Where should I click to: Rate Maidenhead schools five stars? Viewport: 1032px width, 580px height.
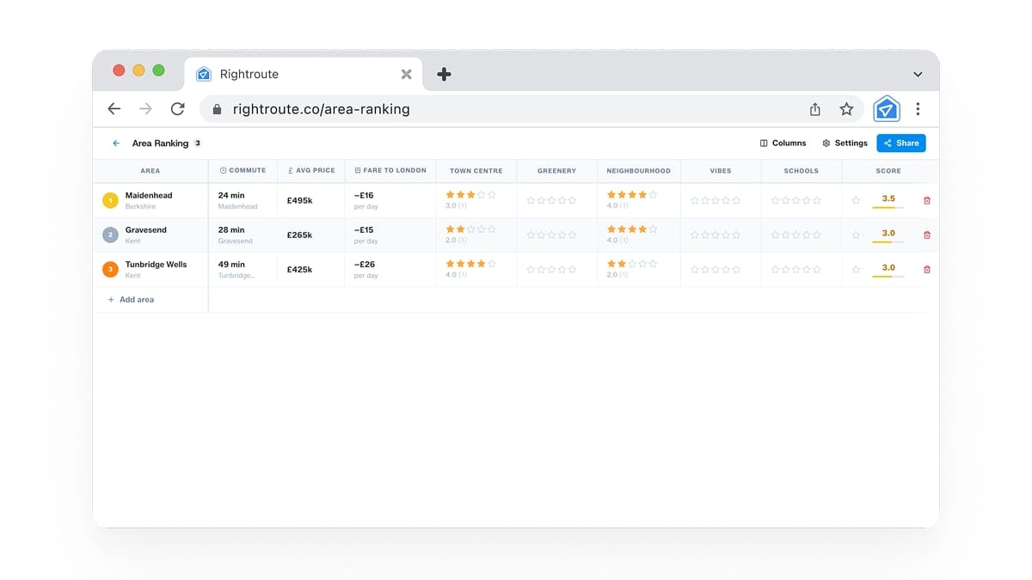point(817,200)
